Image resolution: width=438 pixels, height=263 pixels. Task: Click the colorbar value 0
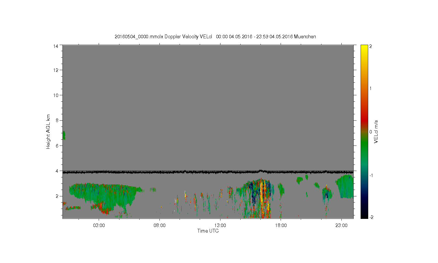[x=371, y=132]
